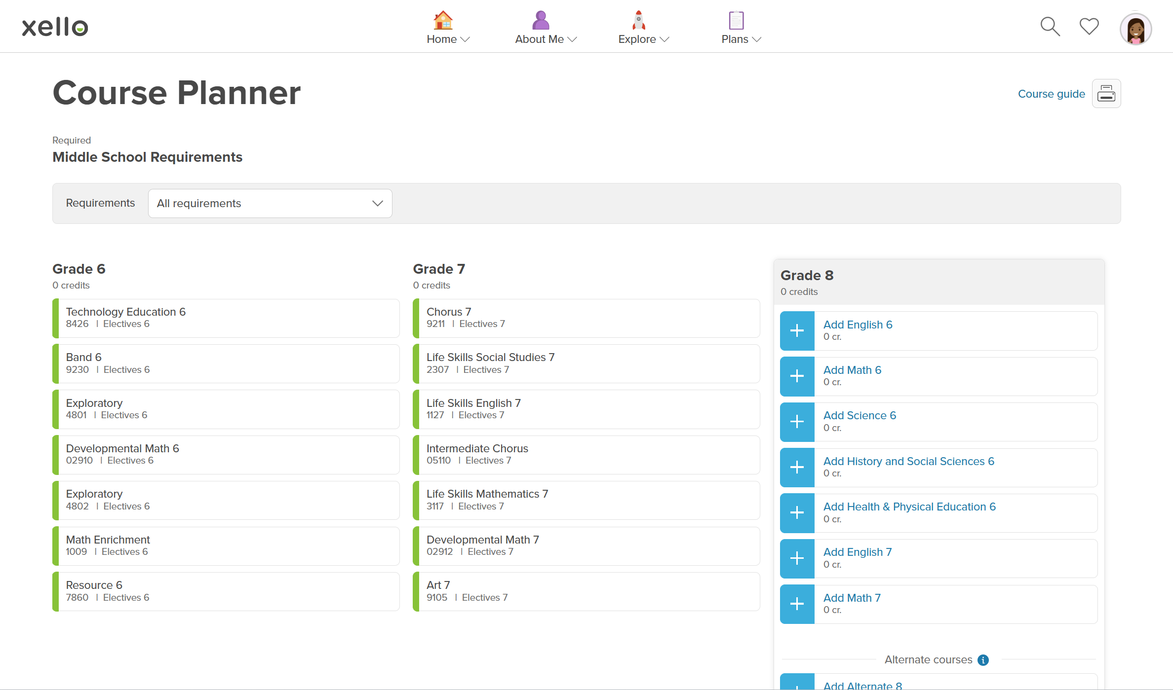1173x690 pixels.
Task: Click the Alternate courses info icon
Action: (983, 660)
